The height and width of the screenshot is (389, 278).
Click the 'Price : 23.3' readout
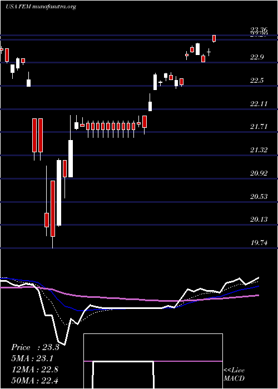tap(35, 347)
